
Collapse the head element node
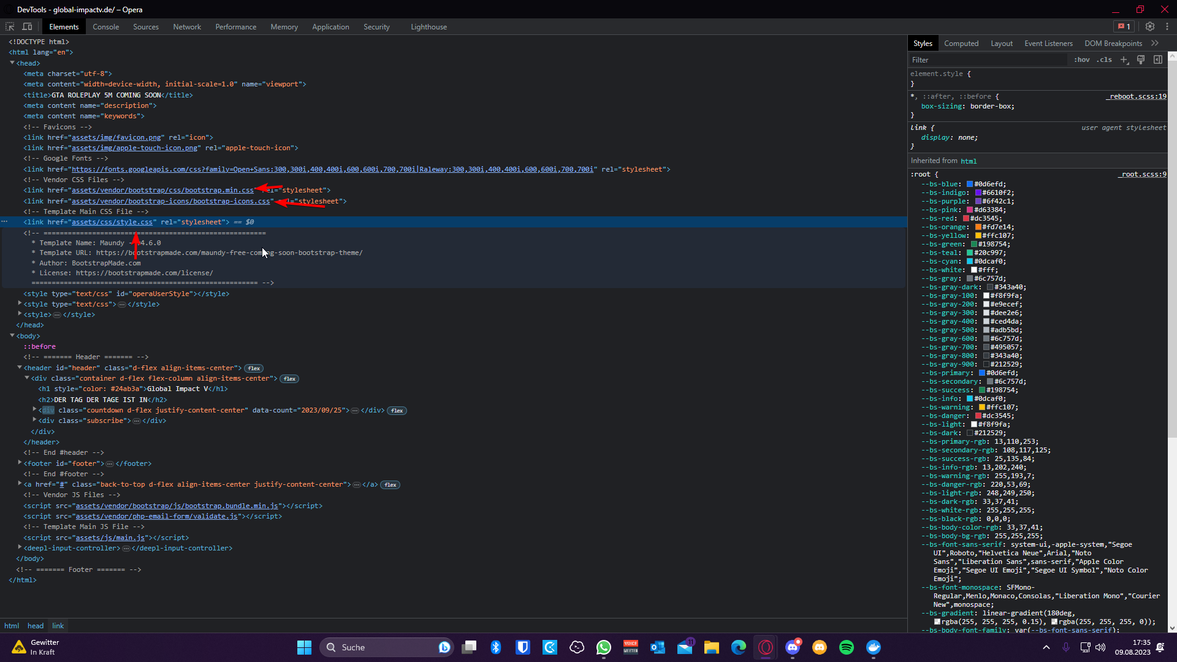[x=12, y=63]
